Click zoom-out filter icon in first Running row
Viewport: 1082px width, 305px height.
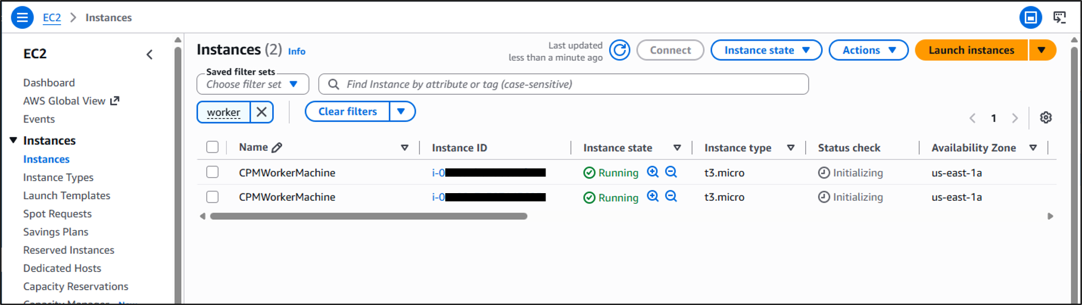(671, 172)
